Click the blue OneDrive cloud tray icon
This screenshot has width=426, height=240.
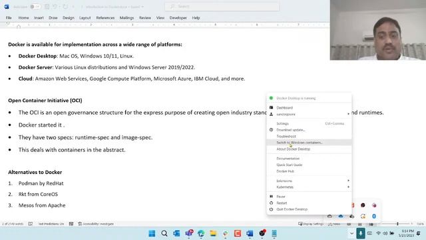341,216
